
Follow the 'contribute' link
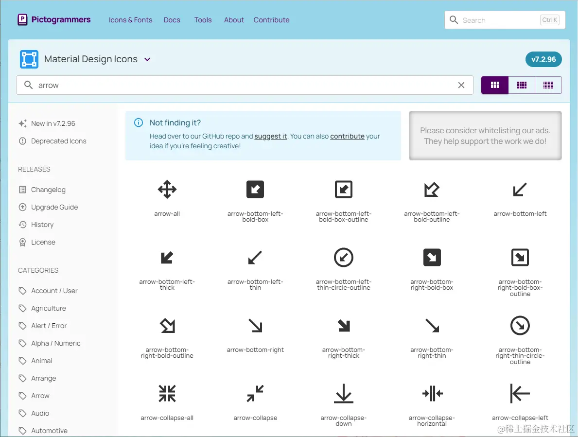[x=347, y=136]
